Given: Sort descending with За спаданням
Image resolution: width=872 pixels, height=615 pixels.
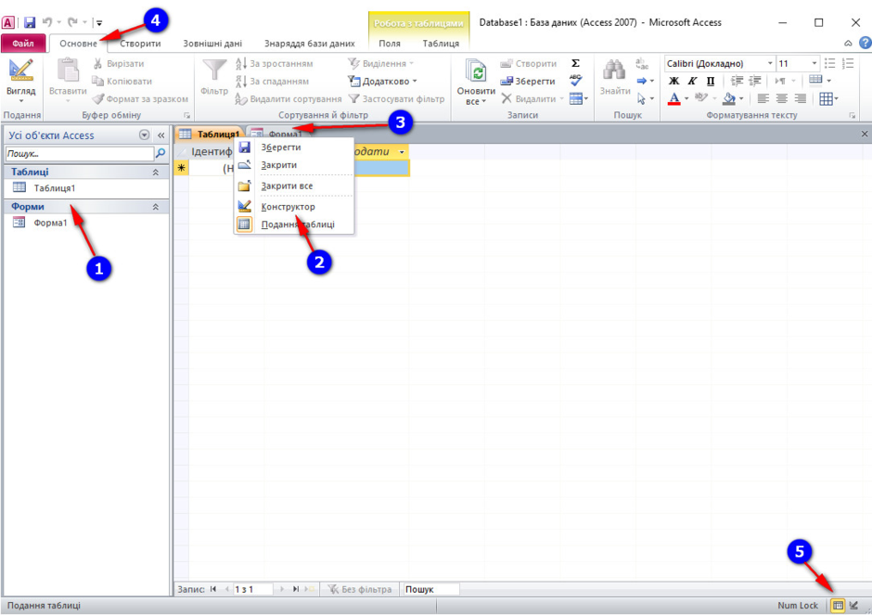Looking at the screenshot, I should (272, 82).
